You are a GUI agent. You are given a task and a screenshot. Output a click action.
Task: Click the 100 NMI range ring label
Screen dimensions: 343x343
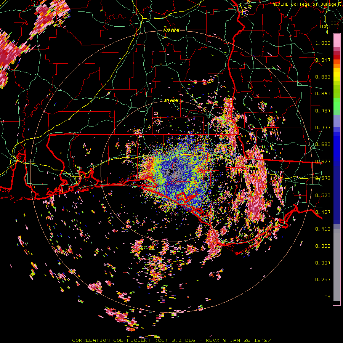(171, 30)
